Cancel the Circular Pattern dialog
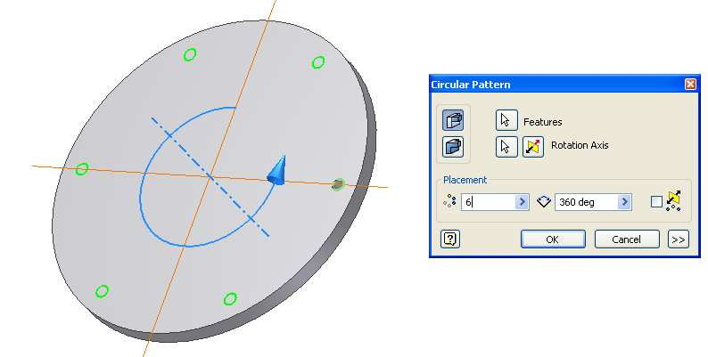Viewport: 708px width, 357px height. pos(626,239)
